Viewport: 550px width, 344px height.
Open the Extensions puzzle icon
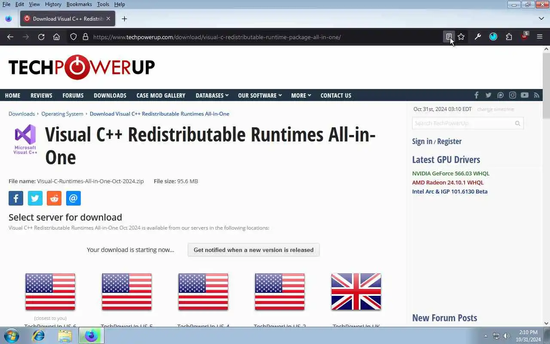tap(509, 37)
